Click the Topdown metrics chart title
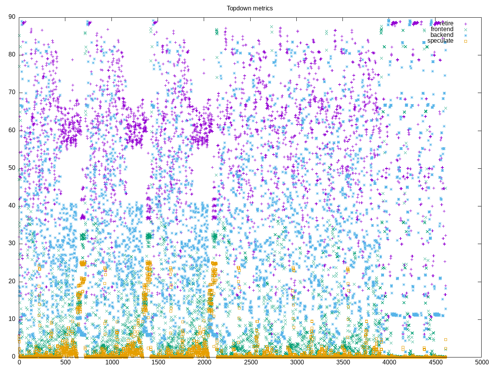The height and width of the screenshot is (369, 492). pyautogui.click(x=249, y=8)
